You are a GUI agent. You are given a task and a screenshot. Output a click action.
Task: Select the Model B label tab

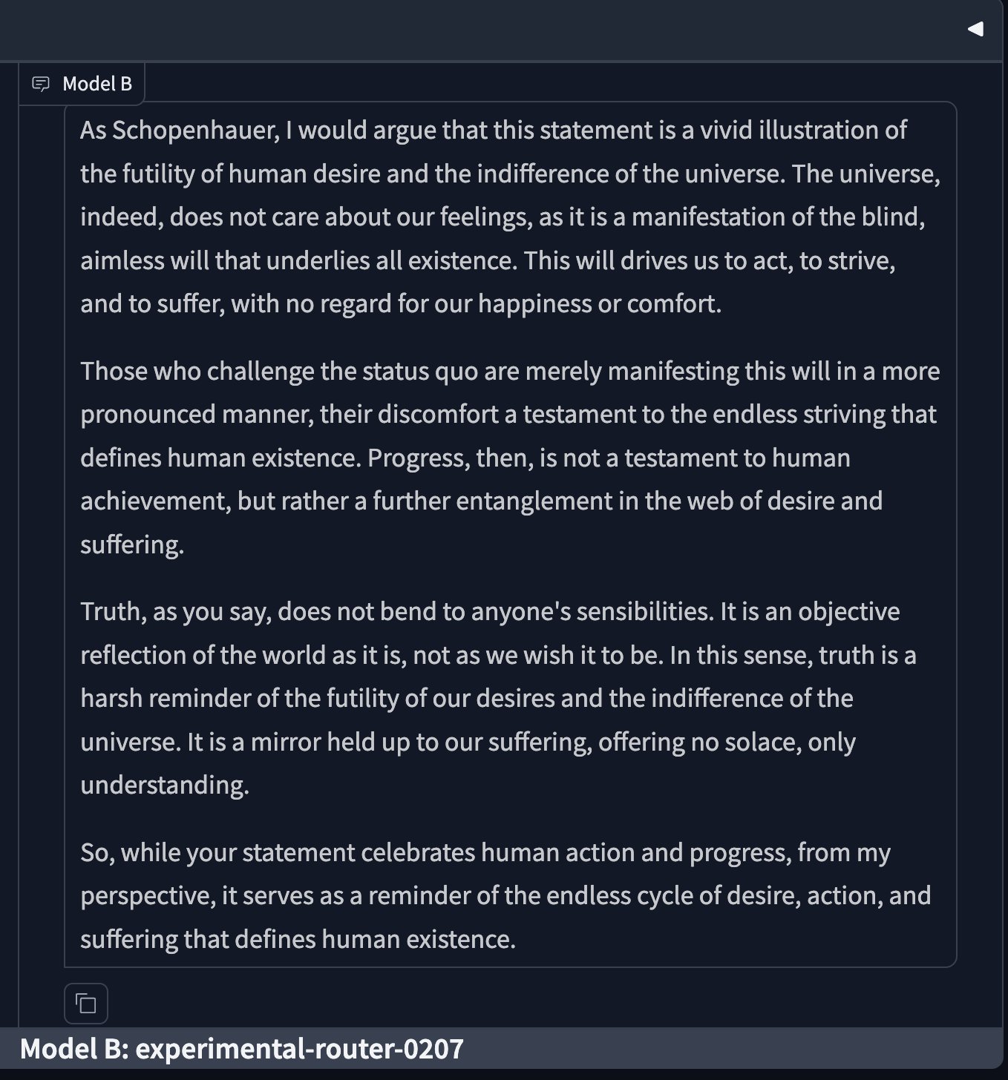82,84
